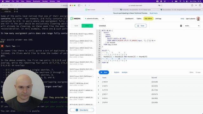Select result cell 2-6,4-8
203x114 pixels.
tap(105, 103)
